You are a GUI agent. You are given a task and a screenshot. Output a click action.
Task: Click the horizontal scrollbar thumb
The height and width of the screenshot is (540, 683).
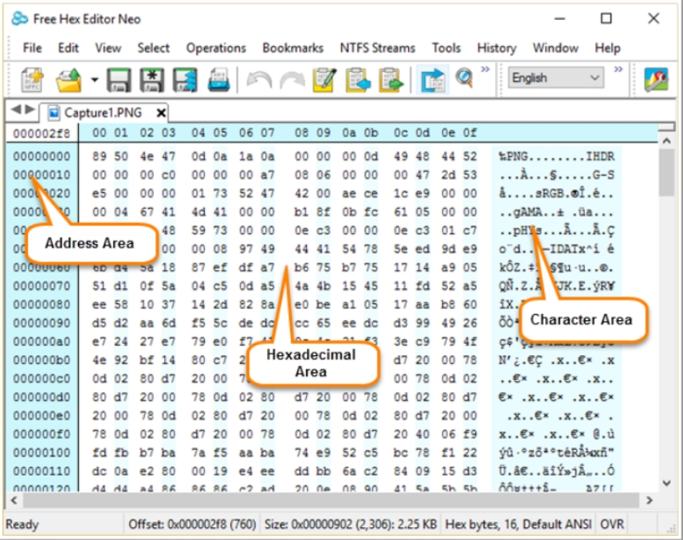pyautogui.click(x=331, y=501)
